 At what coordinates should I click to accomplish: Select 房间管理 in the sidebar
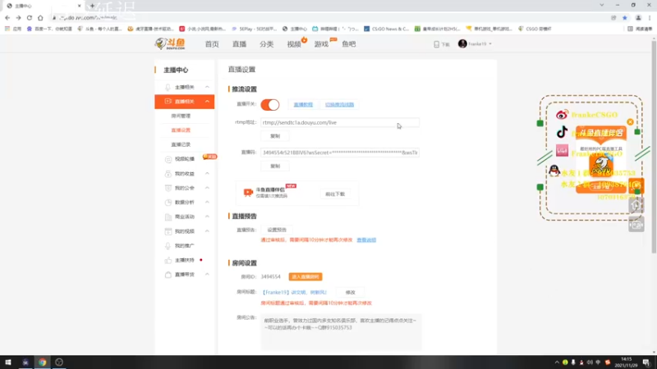(x=181, y=116)
